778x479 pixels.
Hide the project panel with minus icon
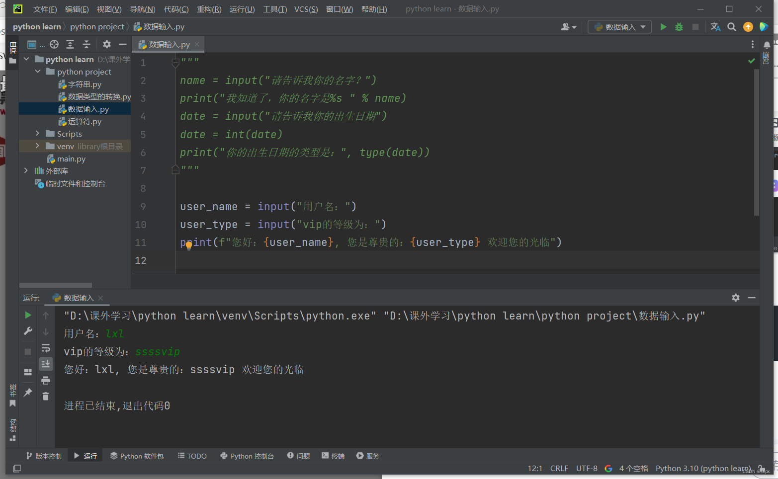[123, 44]
